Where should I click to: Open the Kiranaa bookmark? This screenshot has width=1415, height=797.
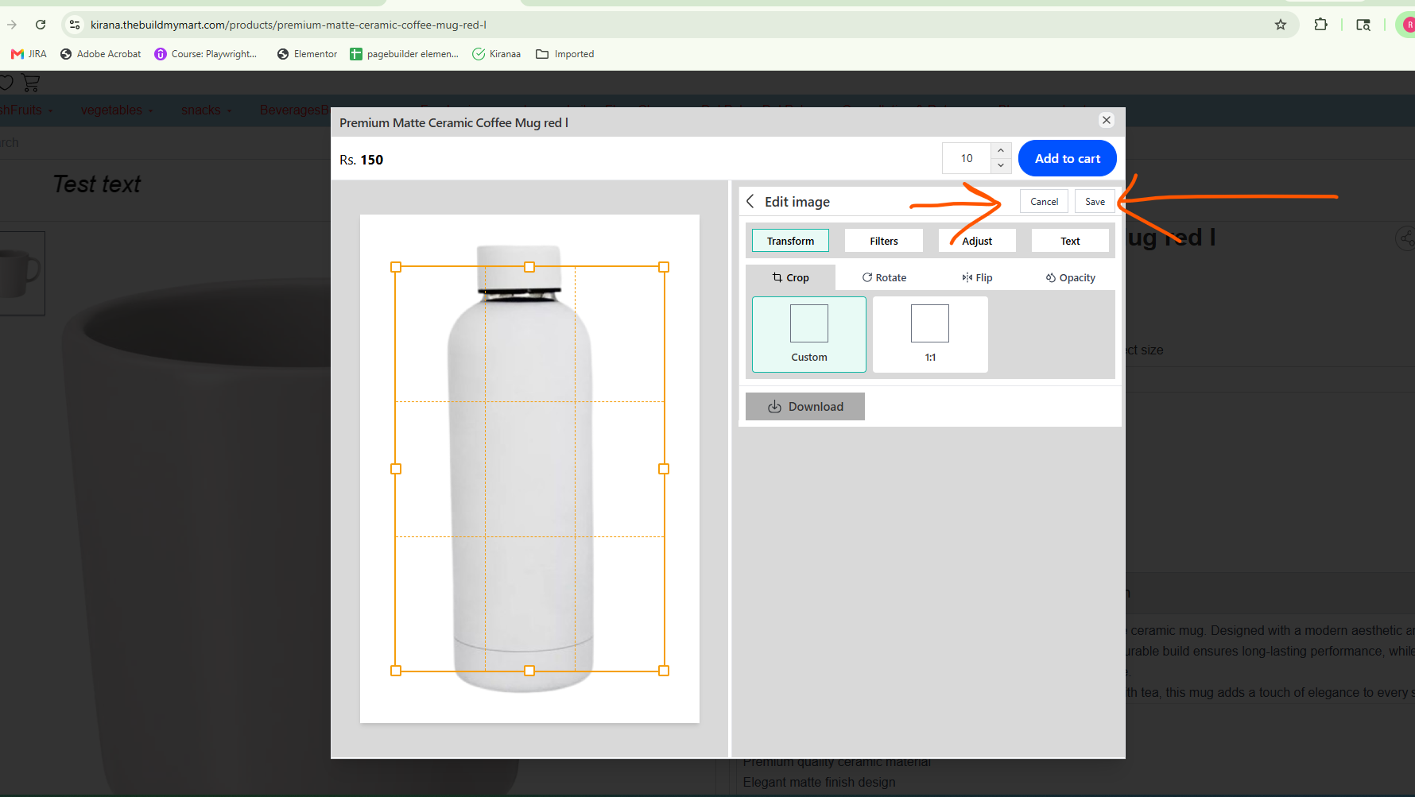pos(497,54)
